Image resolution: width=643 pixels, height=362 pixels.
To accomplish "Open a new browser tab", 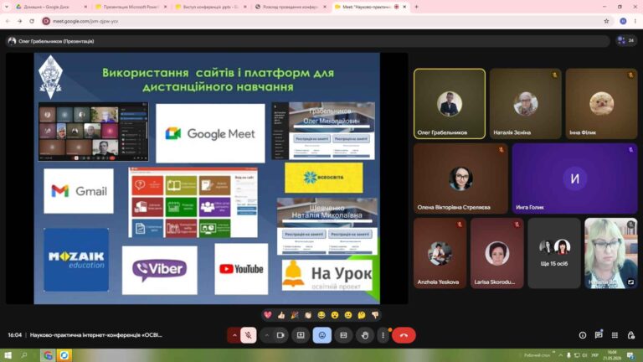I will coord(416,7).
